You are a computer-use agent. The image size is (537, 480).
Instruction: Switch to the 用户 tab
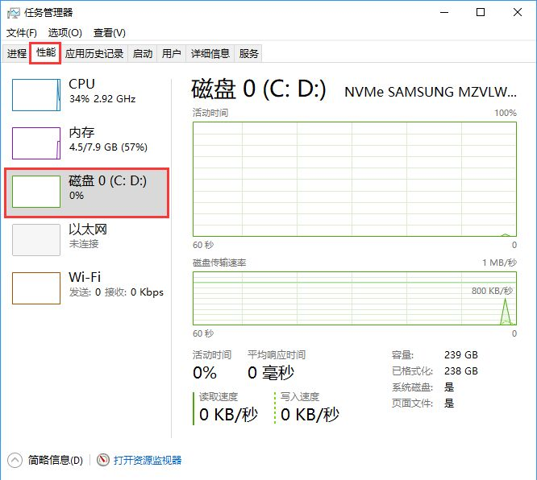click(x=171, y=54)
